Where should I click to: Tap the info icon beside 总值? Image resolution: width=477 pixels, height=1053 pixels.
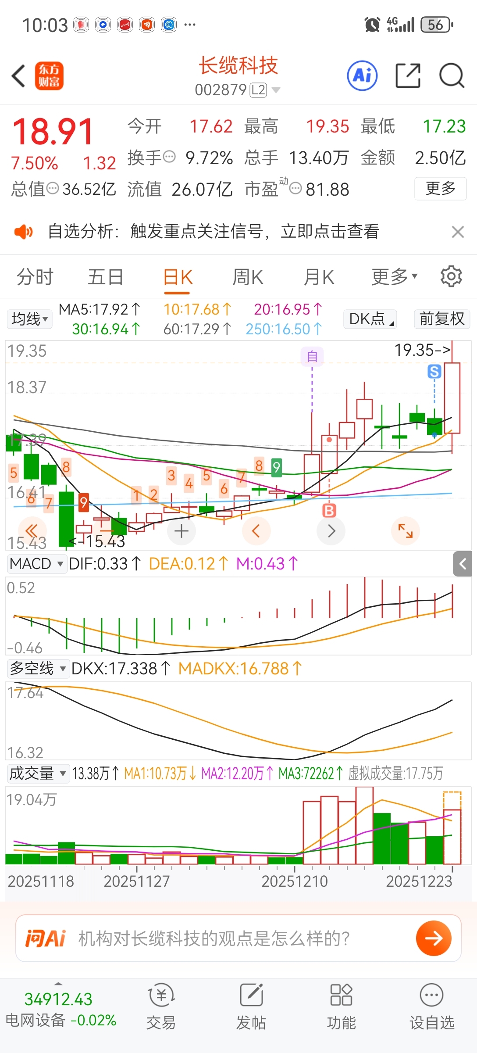click(x=53, y=189)
